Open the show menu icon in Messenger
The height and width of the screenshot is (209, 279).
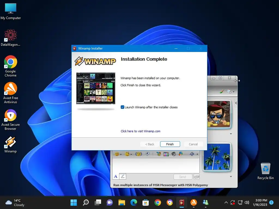(229, 92)
